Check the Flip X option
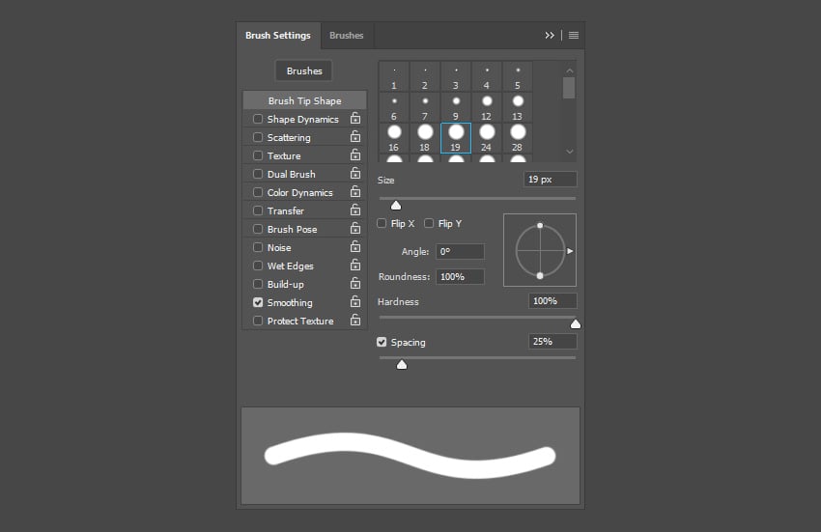The image size is (821, 532). tap(382, 224)
